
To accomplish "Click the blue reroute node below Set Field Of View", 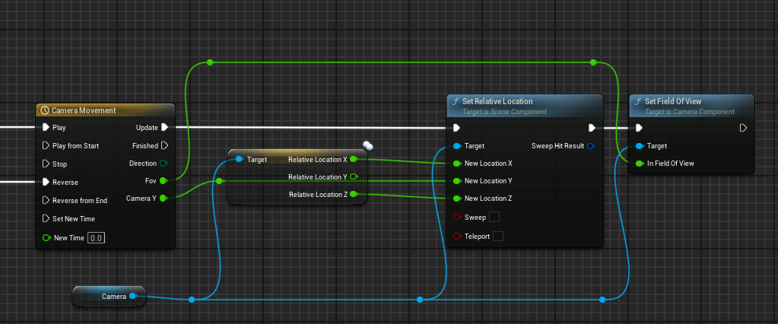I will pyautogui.click(x=602, y=300).
